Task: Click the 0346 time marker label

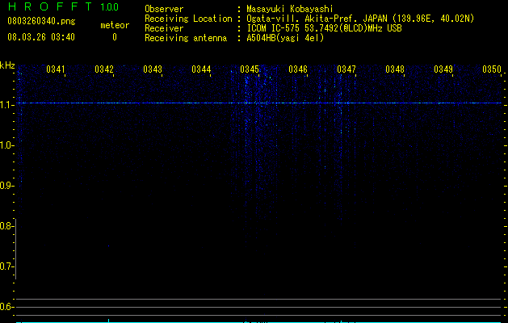Action: coord(298,69)
